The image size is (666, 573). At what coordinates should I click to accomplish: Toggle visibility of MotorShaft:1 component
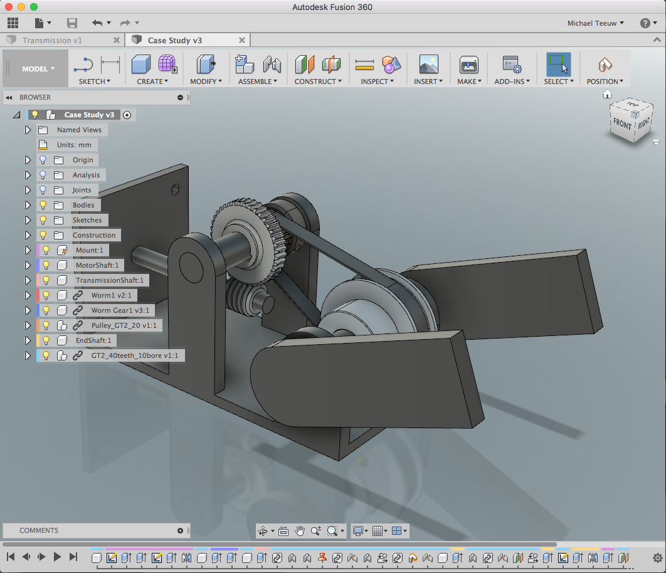[46, 265]
